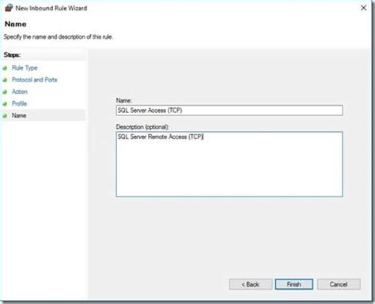This screenshot has width=375, height=304.
Task: Click the 'Description (optional):' label
Action: pyautogui.click(x=142, y=127)
